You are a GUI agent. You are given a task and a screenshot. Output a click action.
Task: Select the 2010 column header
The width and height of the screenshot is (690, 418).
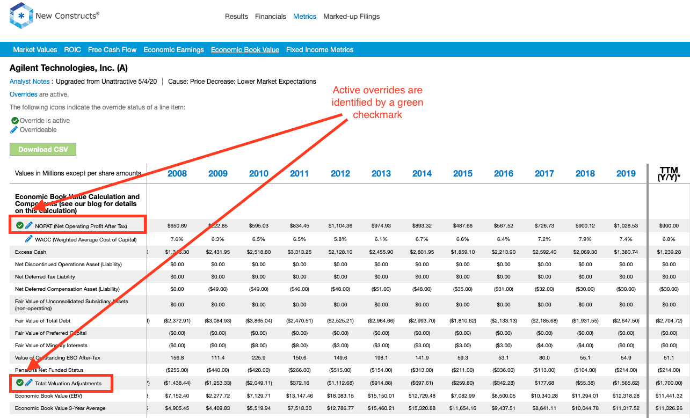coord(259,173)
